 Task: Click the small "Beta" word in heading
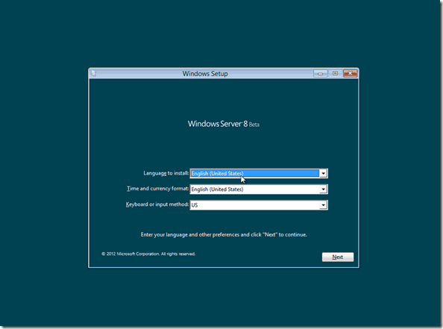click(x=254, y=125)
